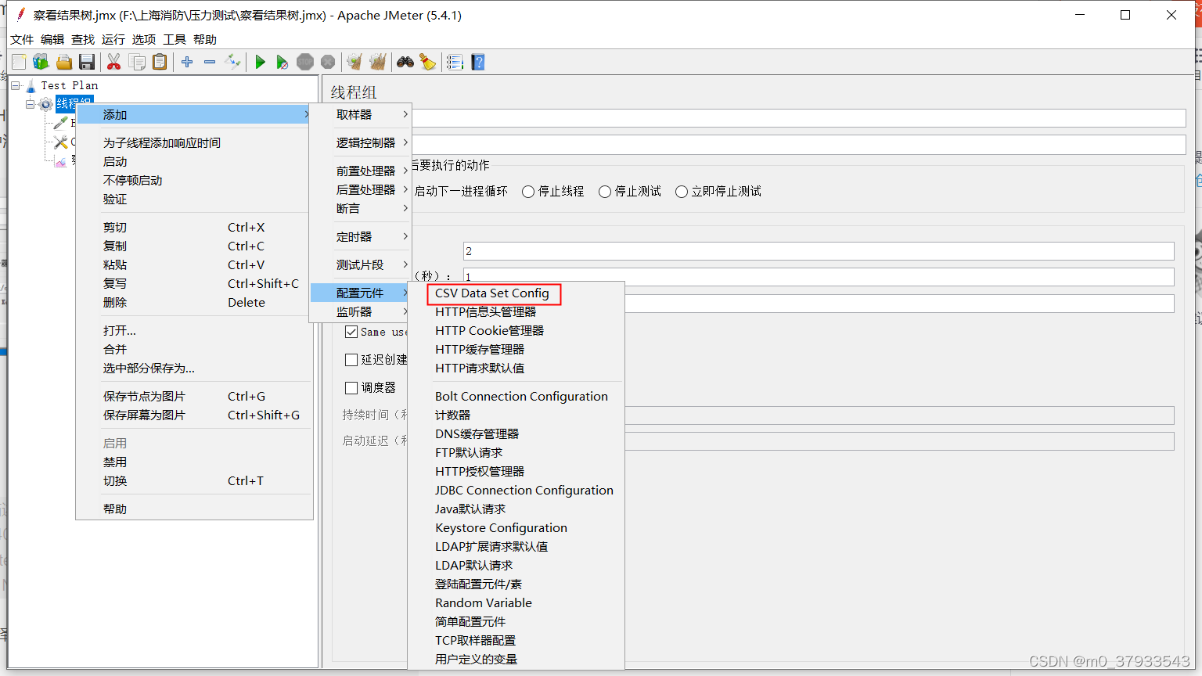This screenshot has width=1202, height=676.
Task: Select the Stop Thread radio button
Action: (x=528, y=192)
